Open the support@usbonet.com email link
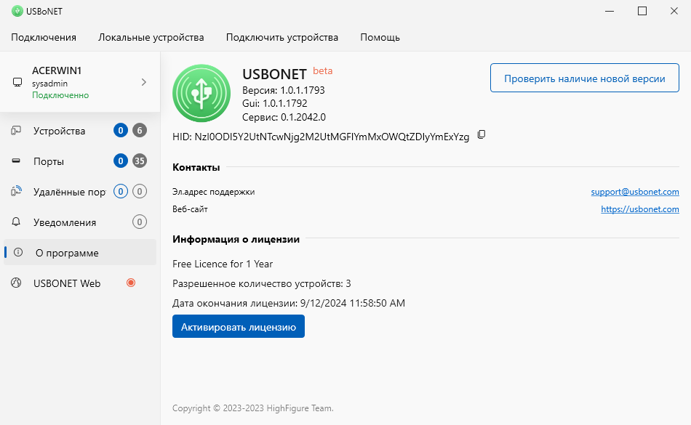 [x=635, y=192]
